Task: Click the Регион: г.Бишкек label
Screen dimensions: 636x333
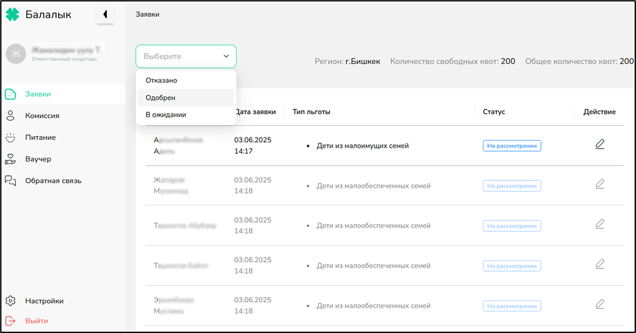Action: pyautogui.click(x=347, y=62)
